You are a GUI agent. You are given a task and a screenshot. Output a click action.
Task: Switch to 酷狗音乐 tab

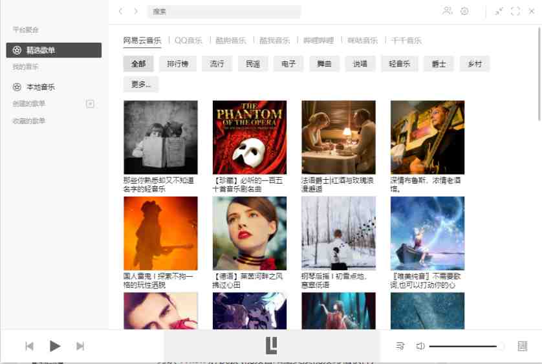[230, 41]
